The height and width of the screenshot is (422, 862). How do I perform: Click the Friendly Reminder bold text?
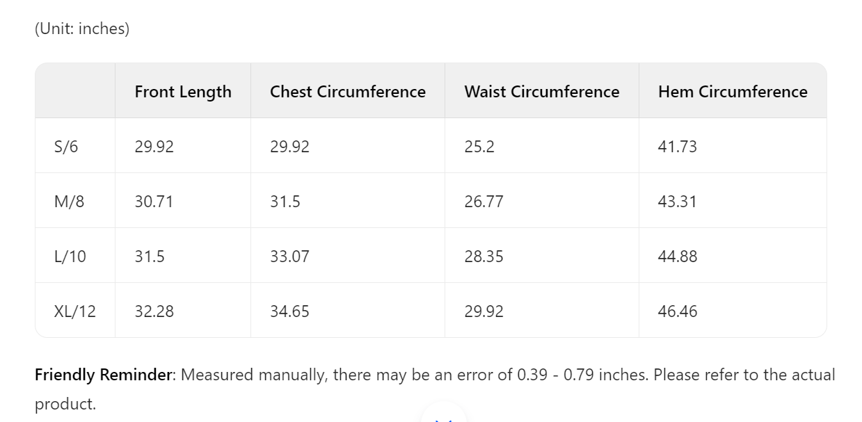tap(104, 375)
